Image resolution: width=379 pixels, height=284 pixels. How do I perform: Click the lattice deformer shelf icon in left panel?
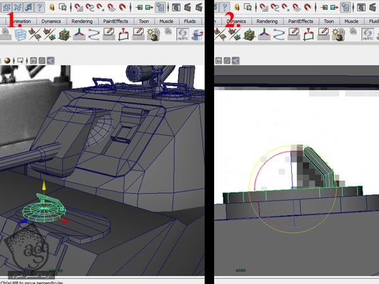21,35
